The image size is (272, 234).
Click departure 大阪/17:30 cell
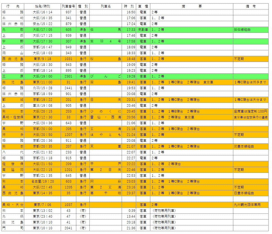coord(43,41)
